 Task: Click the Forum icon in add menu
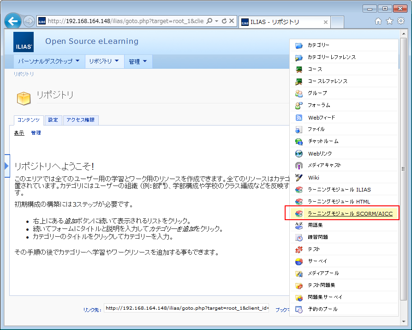[x=299, y=105]
